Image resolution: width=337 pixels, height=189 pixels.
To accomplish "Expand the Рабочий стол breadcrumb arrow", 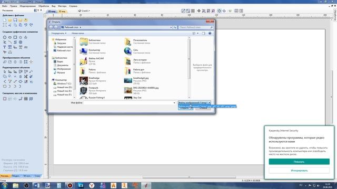I will pos(81,27).
